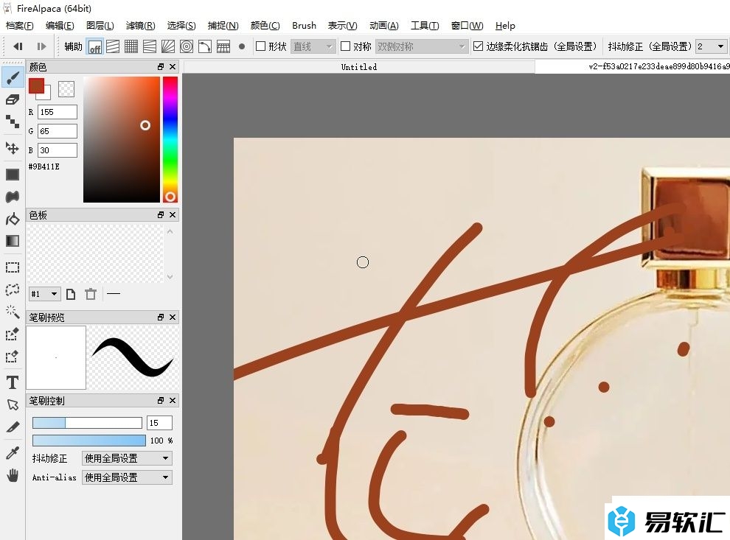Click the next arrow in the toolbar

tap(41, 46)
